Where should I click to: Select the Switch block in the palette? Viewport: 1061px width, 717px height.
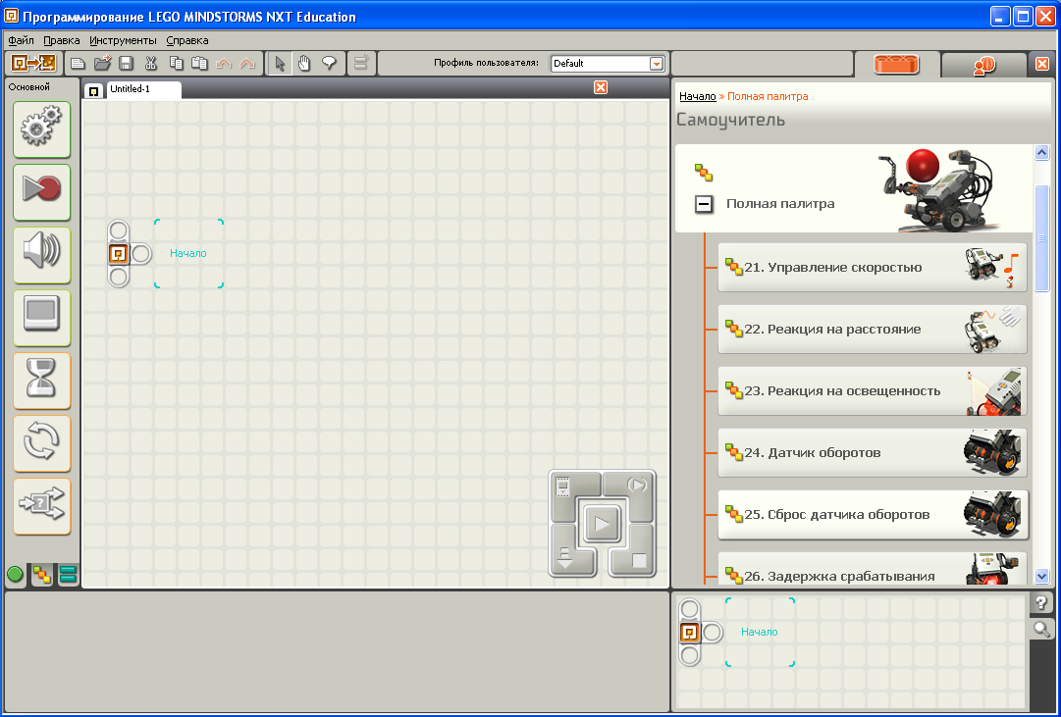coord(41,507)
